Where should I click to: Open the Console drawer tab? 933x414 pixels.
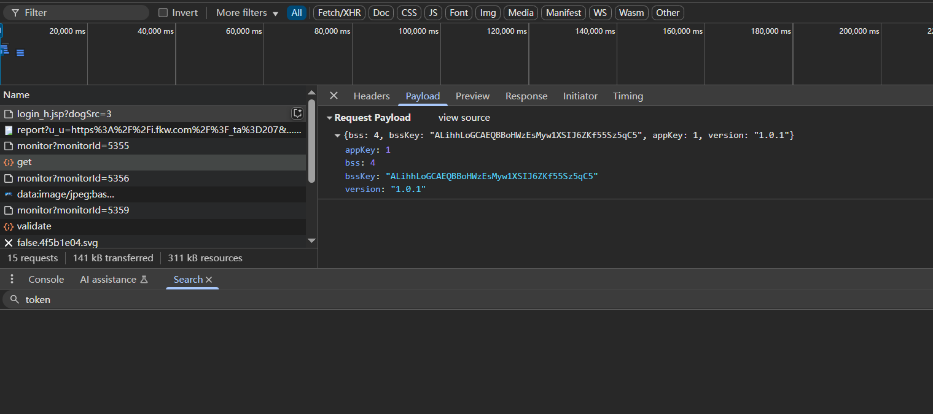click(x=46, y=279)
